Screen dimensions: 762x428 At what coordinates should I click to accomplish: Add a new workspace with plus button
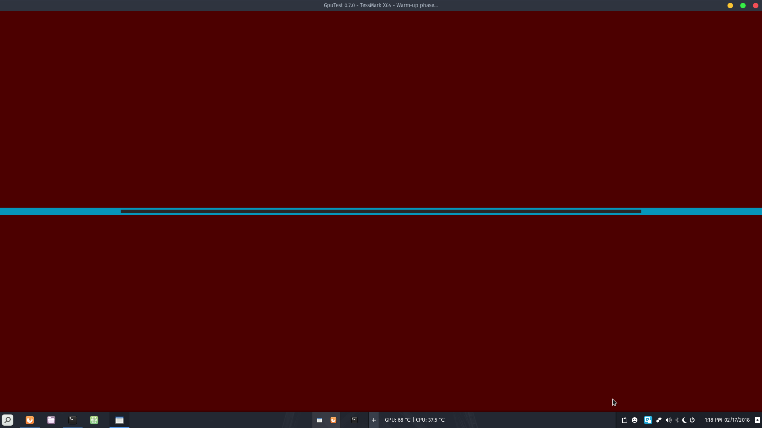click(373, 420)
